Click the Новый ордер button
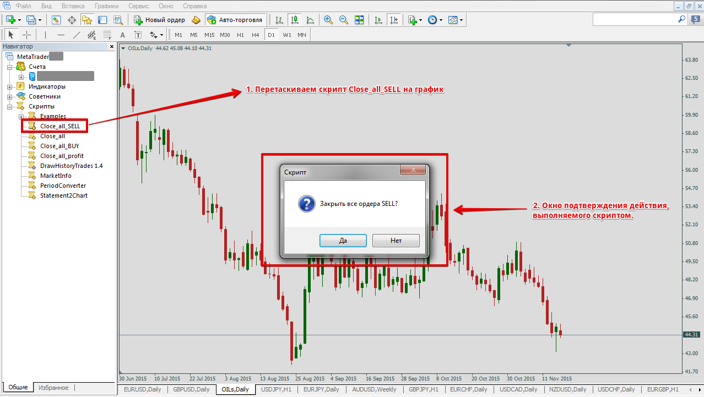Screen dimensions: 704x397 point(160,20)
